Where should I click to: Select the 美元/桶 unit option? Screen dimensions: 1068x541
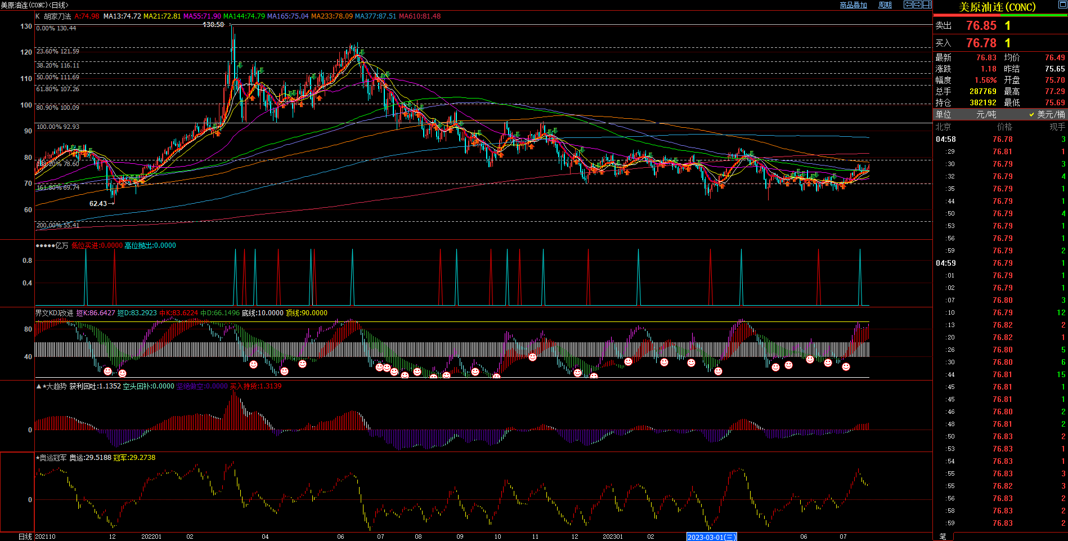[1047, 114]
